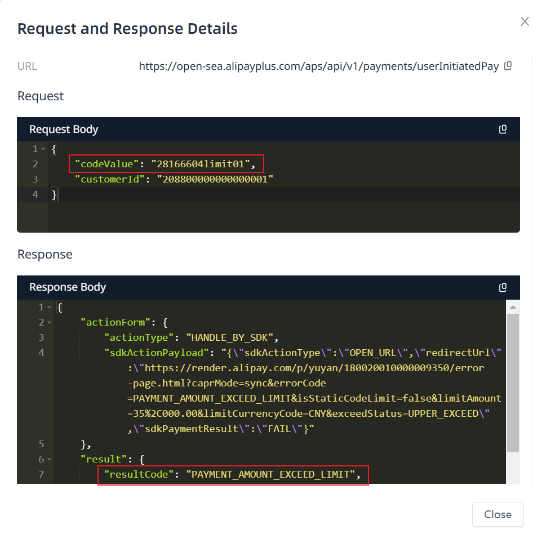Select line number 5 in the response gutter

41,444
